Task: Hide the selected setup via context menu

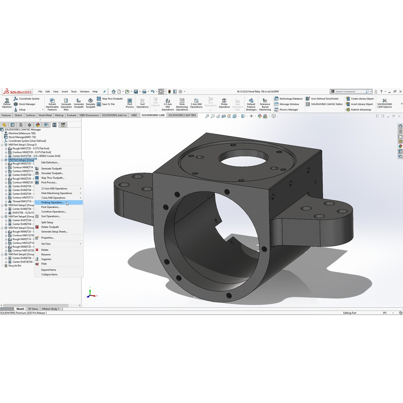Action: point(44,264)
